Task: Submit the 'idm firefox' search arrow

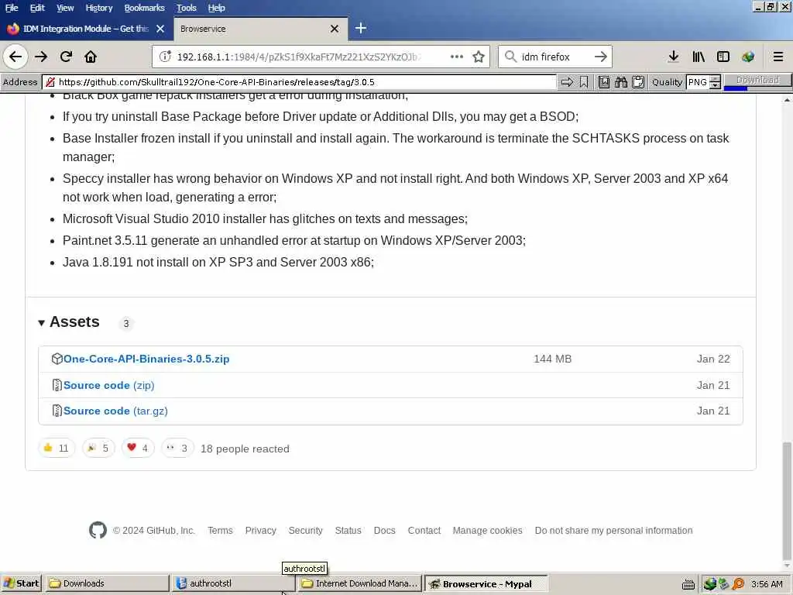Action: (x=601, y=57)
